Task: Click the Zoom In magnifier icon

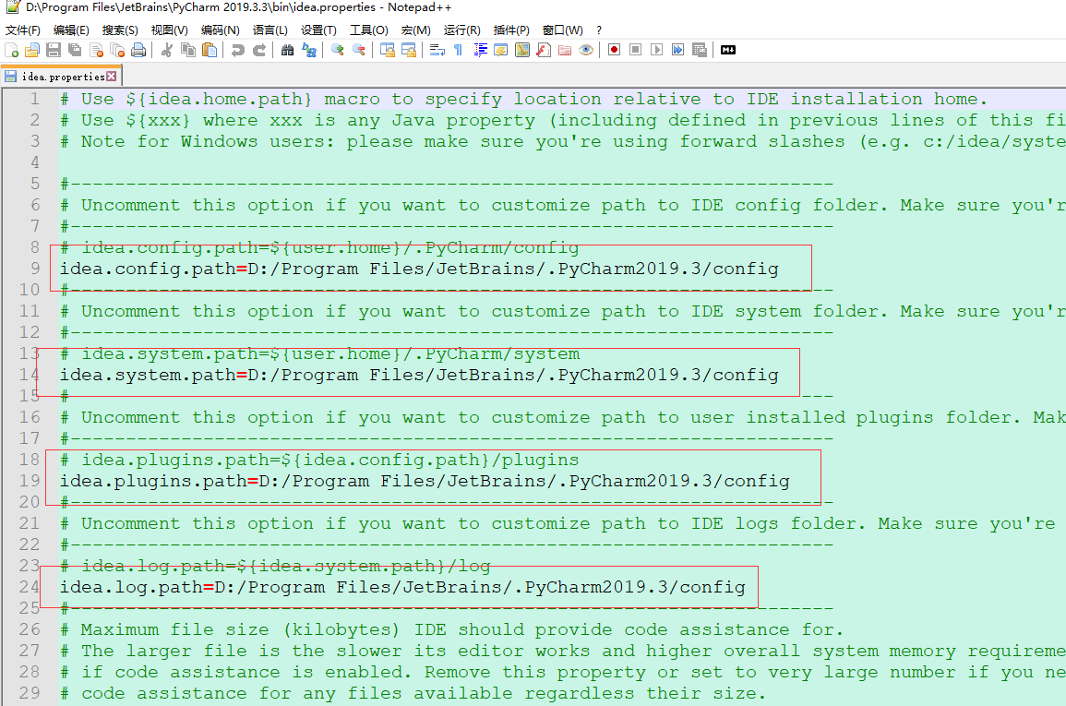Action: pyautogui.click(x=337, y=50)
